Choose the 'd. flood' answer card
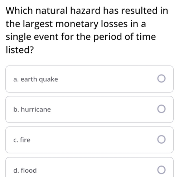The width and height of the screenshot is (179, 177). (89, 167)
